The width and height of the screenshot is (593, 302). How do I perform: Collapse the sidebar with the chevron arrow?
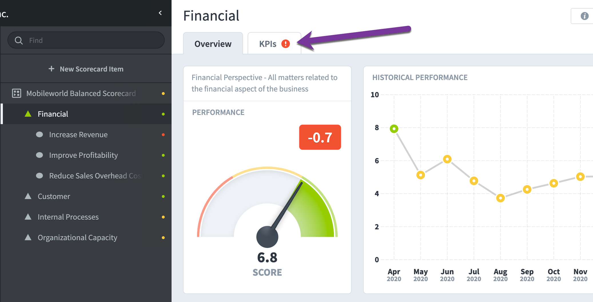pos(160,13)
